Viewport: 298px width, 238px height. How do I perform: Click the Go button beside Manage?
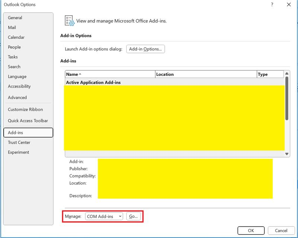click(x=133, y=216)
